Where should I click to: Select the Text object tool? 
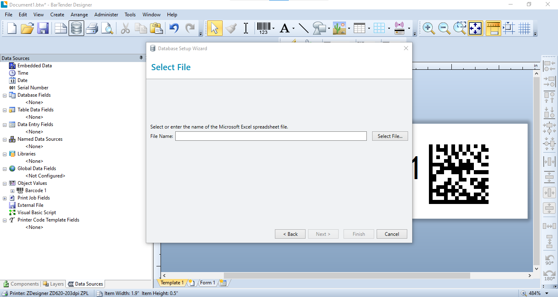pos(284,28)
